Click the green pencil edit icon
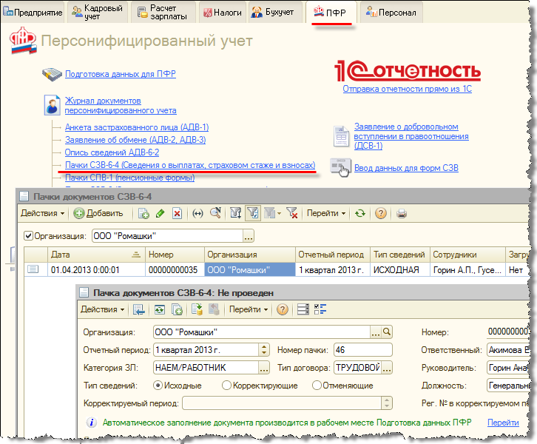Viewport: 537px width, 444px height. [x=160, y=214]
